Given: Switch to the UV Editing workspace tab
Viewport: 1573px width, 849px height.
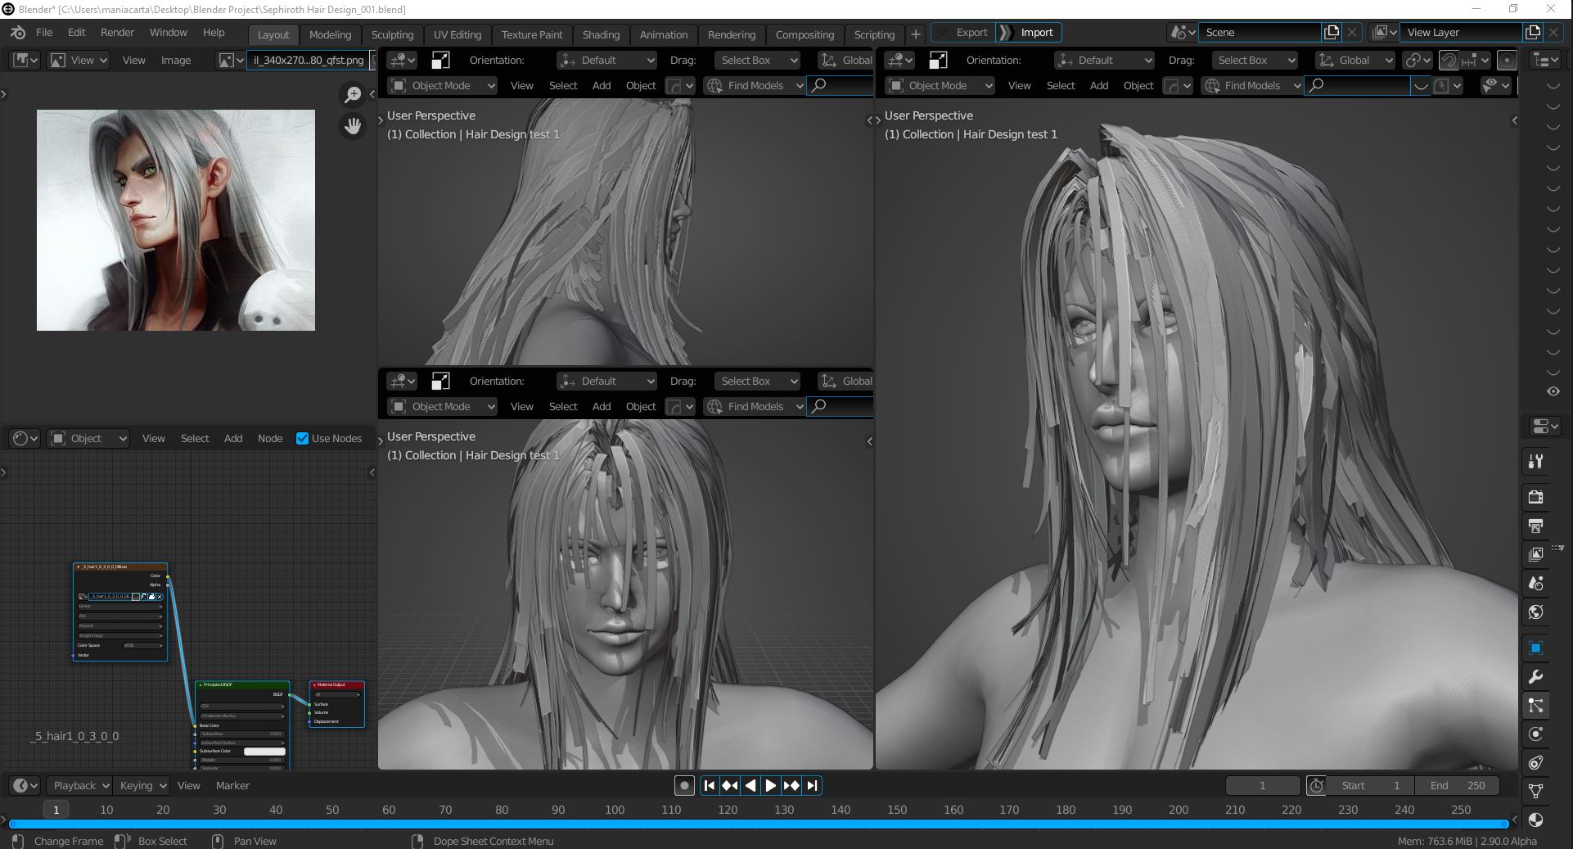Looking at the screenshot, I should pos(457,34).
